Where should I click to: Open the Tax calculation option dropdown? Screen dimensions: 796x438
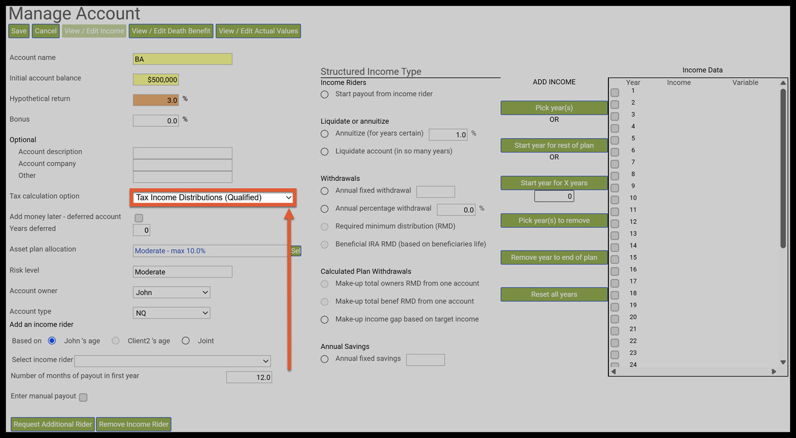(x=213, y=197)
